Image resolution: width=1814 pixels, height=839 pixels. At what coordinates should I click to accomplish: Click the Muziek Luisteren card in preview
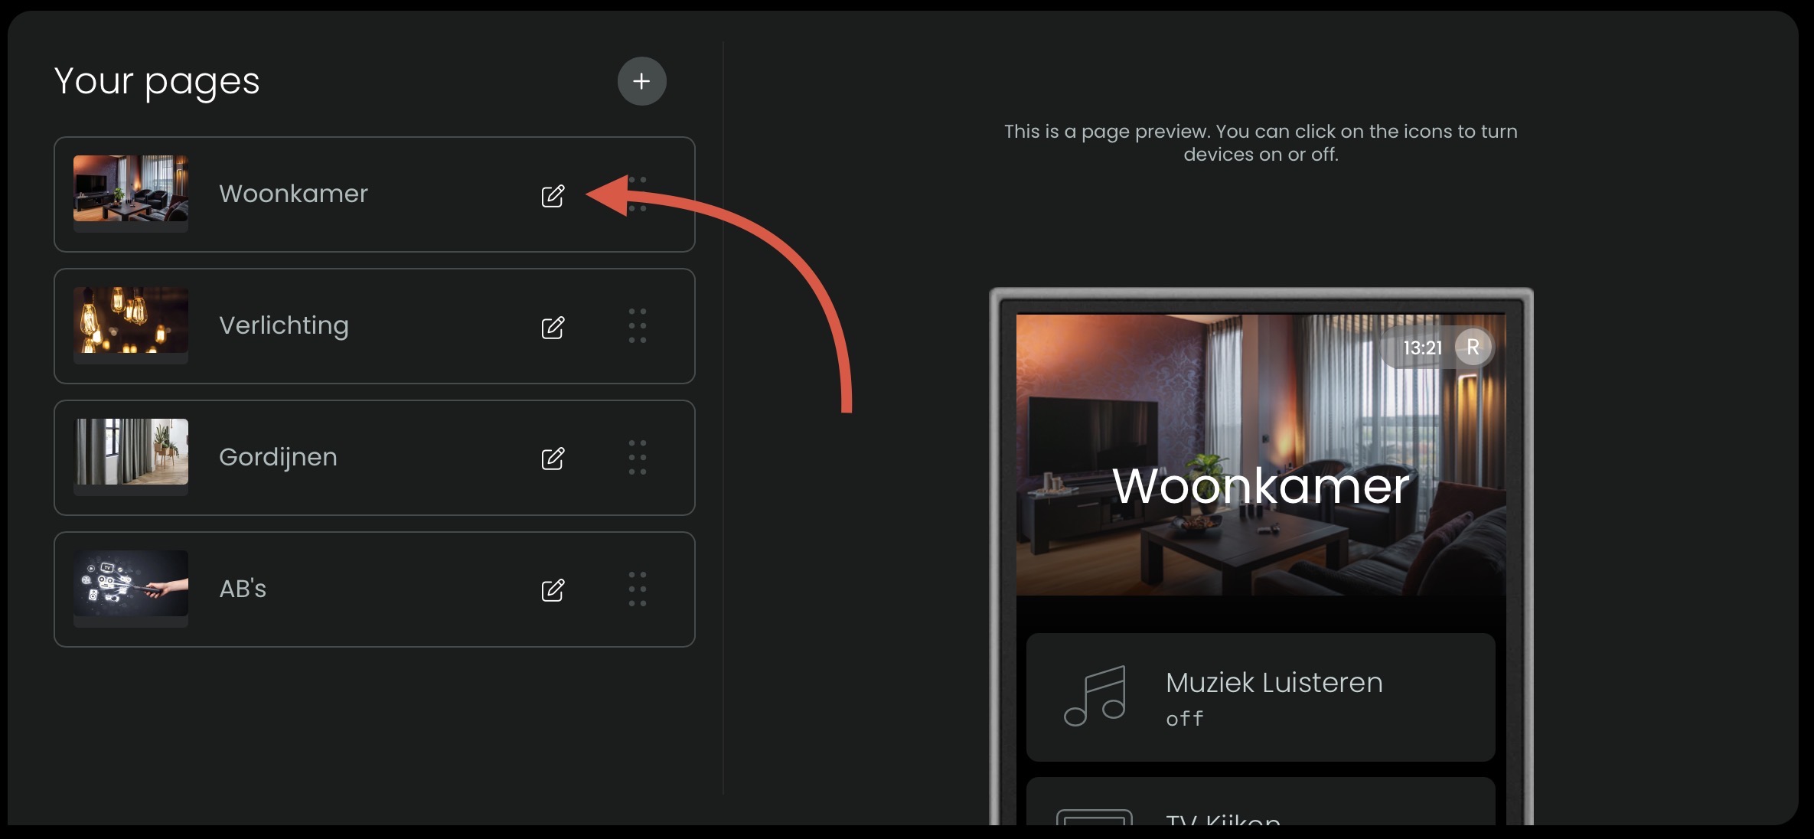[x=1261, y=697]
